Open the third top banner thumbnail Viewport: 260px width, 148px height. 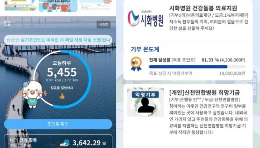click(96, 6)
